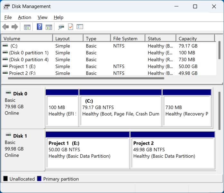Click the Properties checkmark toolbar icon
Screen dimensions: 224x193
pos(71,27)
